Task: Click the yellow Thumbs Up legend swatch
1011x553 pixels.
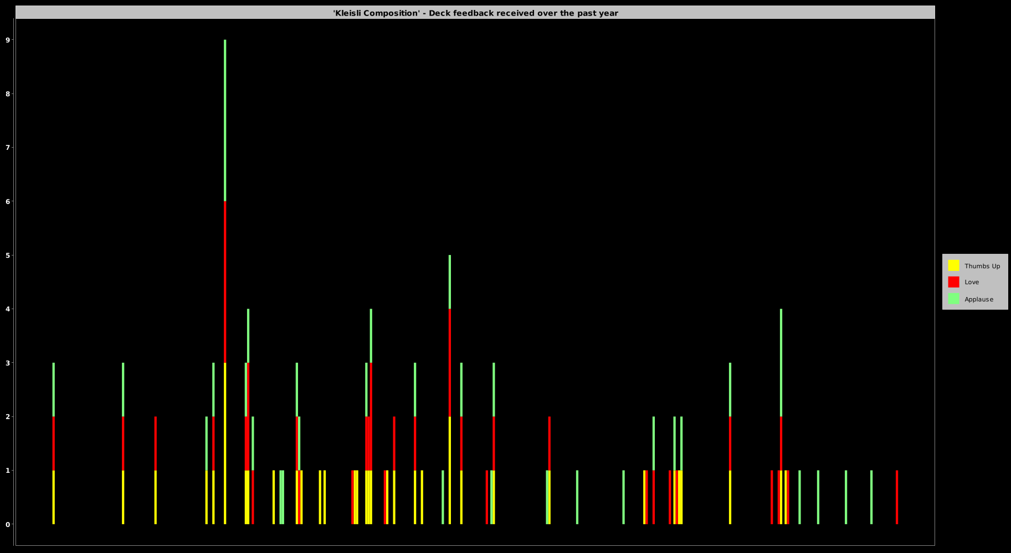Action: point(953,265)
